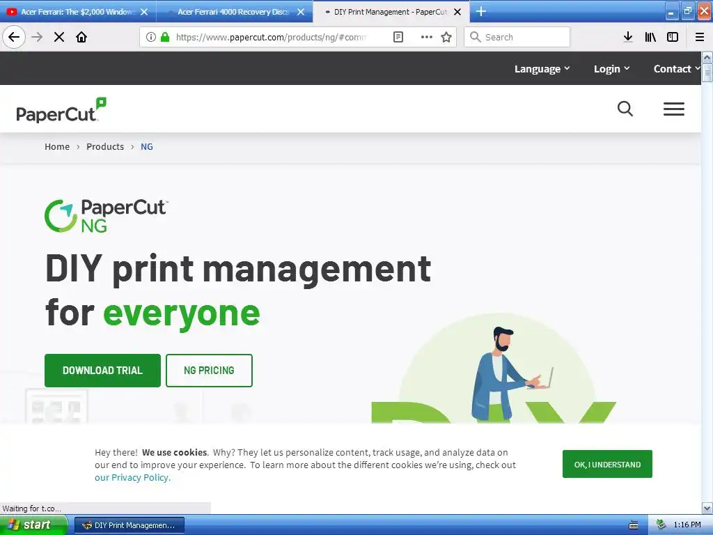Viewport: 713px width, 535px height.
Task: Click the scrollbar up arrow
Action: click(707, 58)
